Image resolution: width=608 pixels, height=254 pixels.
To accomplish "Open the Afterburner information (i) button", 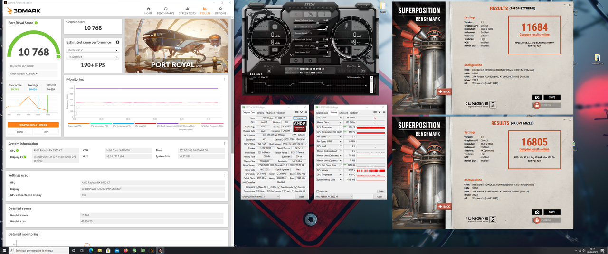I will pyautogui.click(x=324, y=14).
